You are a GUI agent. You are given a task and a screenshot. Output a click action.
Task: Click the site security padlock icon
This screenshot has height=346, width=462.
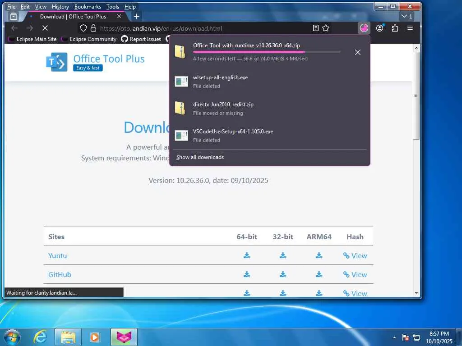pos(93,28)
